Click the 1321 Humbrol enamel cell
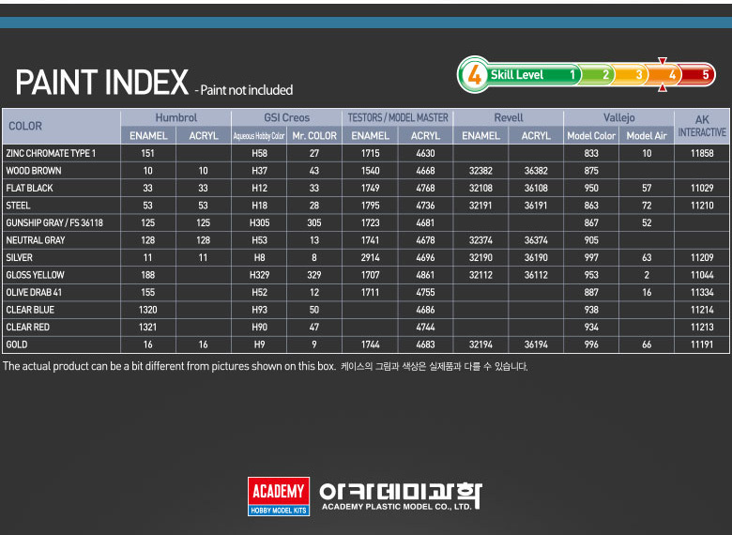This screenshot has width=732, height=535. [148, 328]
